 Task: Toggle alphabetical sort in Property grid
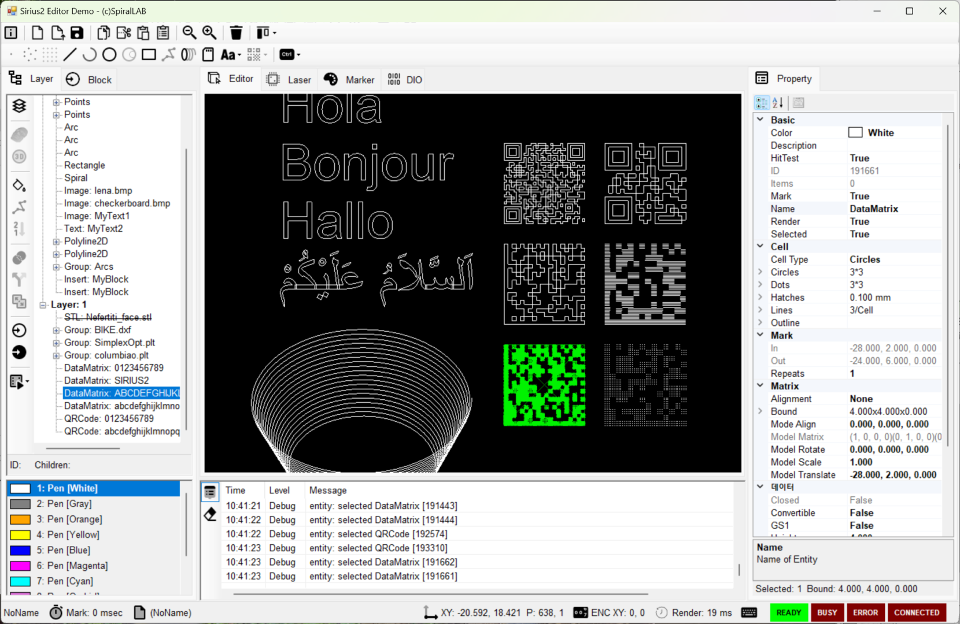click(x=778, y=103)
